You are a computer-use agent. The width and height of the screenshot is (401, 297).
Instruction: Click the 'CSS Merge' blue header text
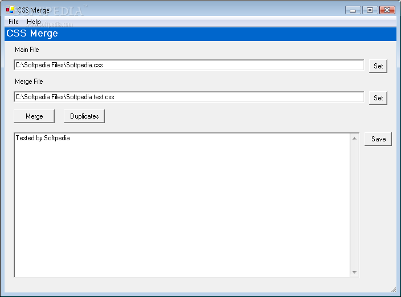(32, 34)
